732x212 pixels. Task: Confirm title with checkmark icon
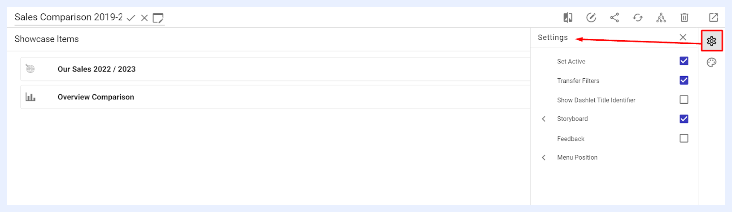point(131,18)
